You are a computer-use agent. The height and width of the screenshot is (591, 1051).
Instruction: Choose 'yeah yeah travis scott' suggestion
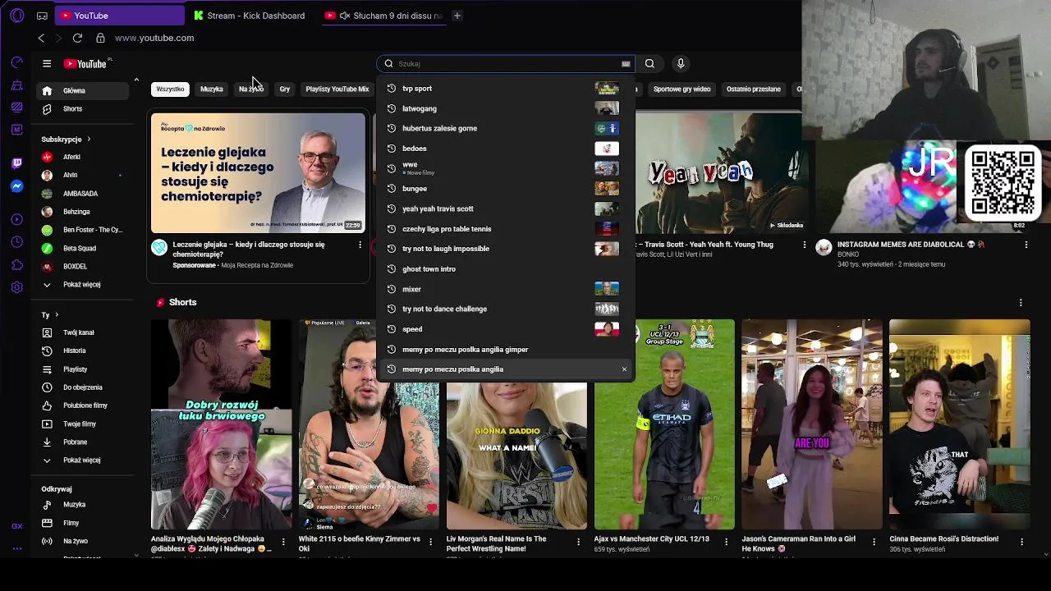(505, 208)
